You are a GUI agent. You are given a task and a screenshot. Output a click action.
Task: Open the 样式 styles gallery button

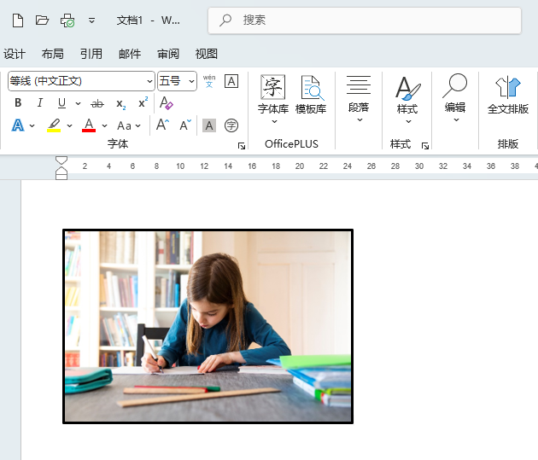pos(407,99)
